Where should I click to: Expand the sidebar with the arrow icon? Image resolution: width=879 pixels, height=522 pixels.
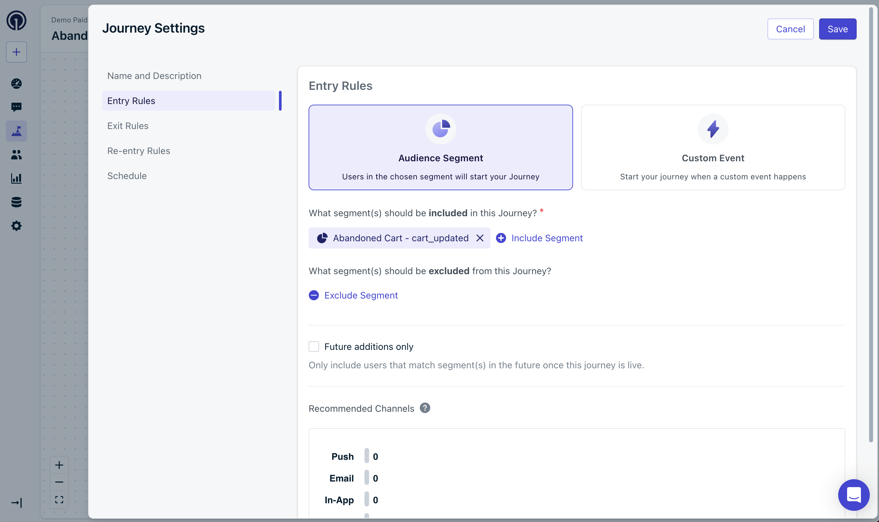16,503
